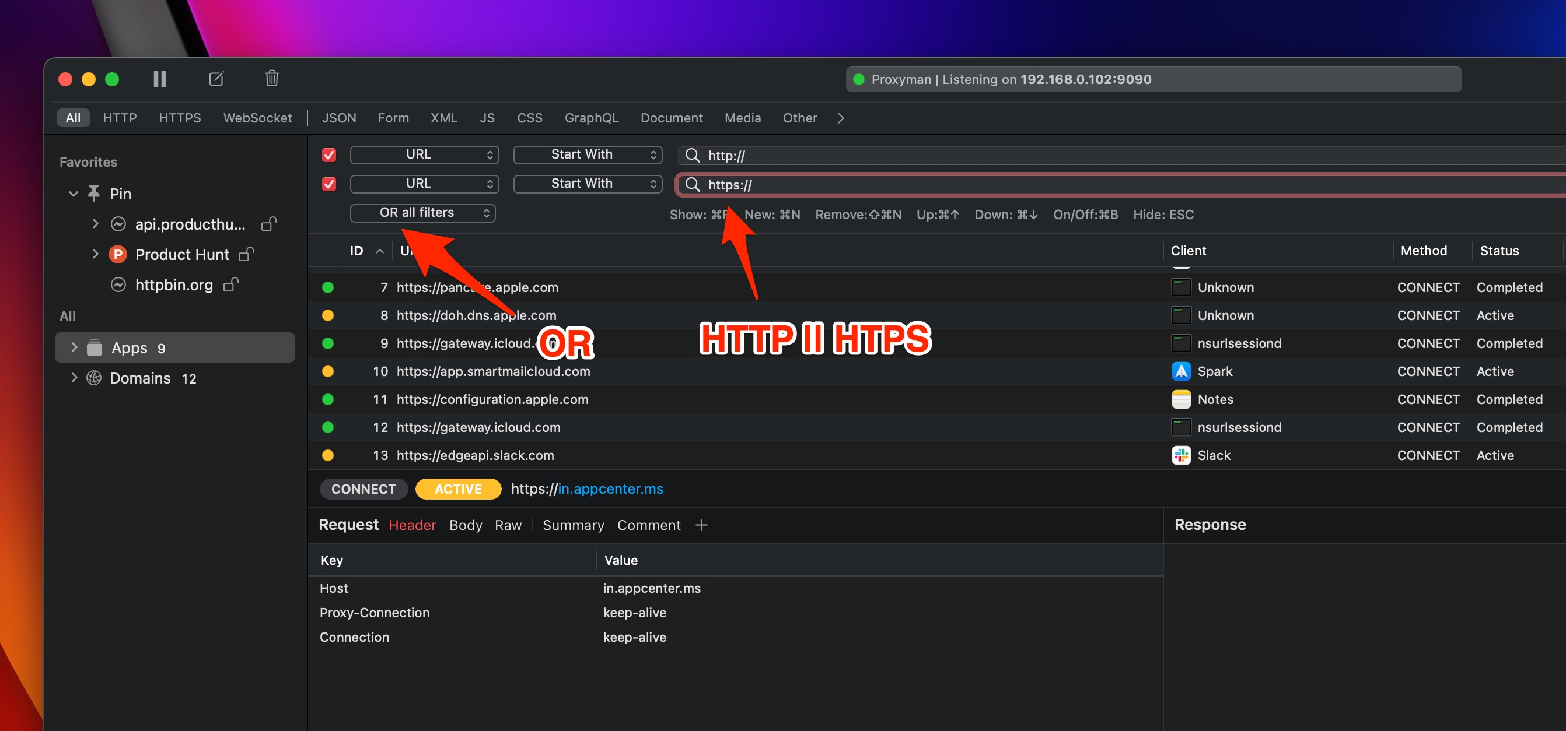Open the compose tool in the toolbar
This screenshot has height=731, width=1566.
[216, 78]
